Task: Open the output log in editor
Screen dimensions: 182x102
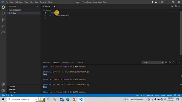Action: [173, 62]
